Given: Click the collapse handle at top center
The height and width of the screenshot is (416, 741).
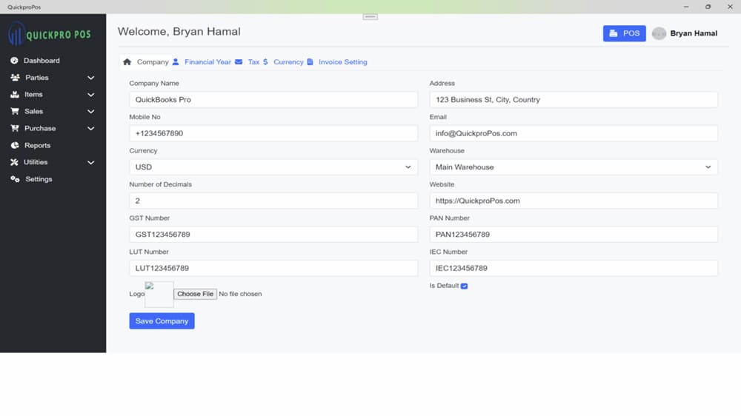Looking at the screenshot, I should (x=370, y=17).
